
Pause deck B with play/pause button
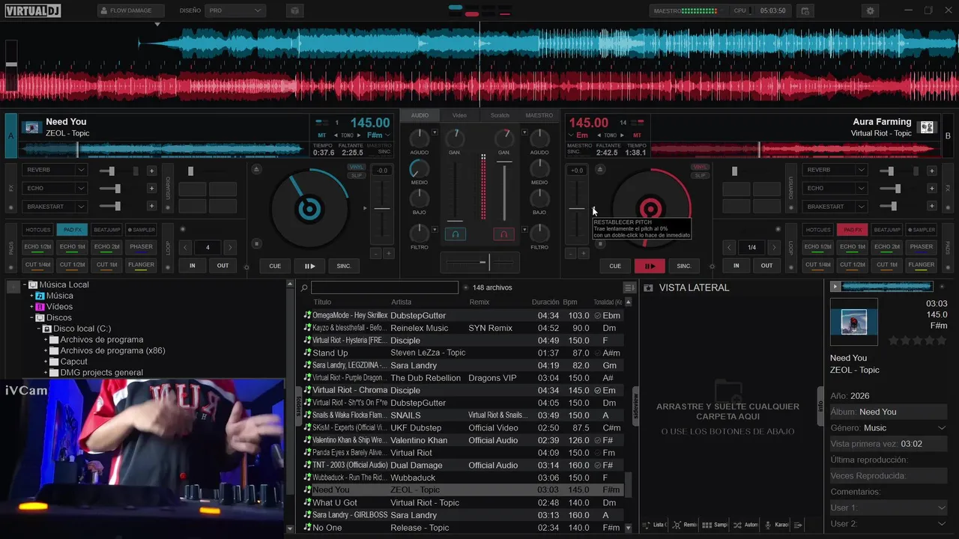click(650, 266)
